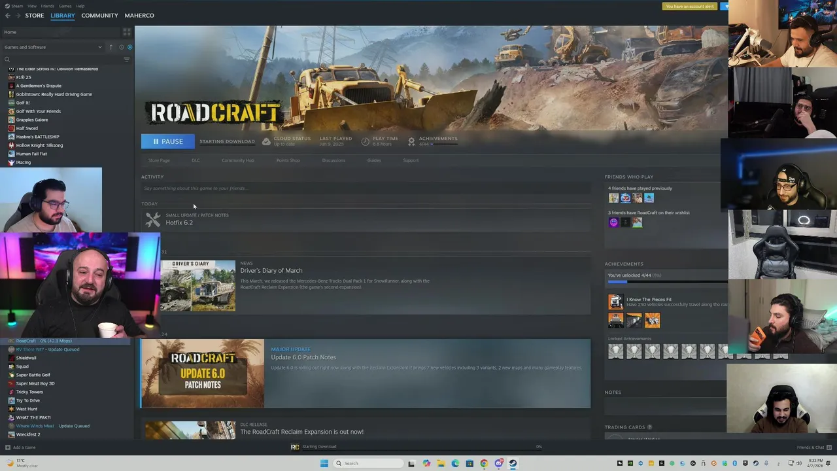Toggle the ready-to-play filter icon
The image size is (837, 471).
click(129, 47)
